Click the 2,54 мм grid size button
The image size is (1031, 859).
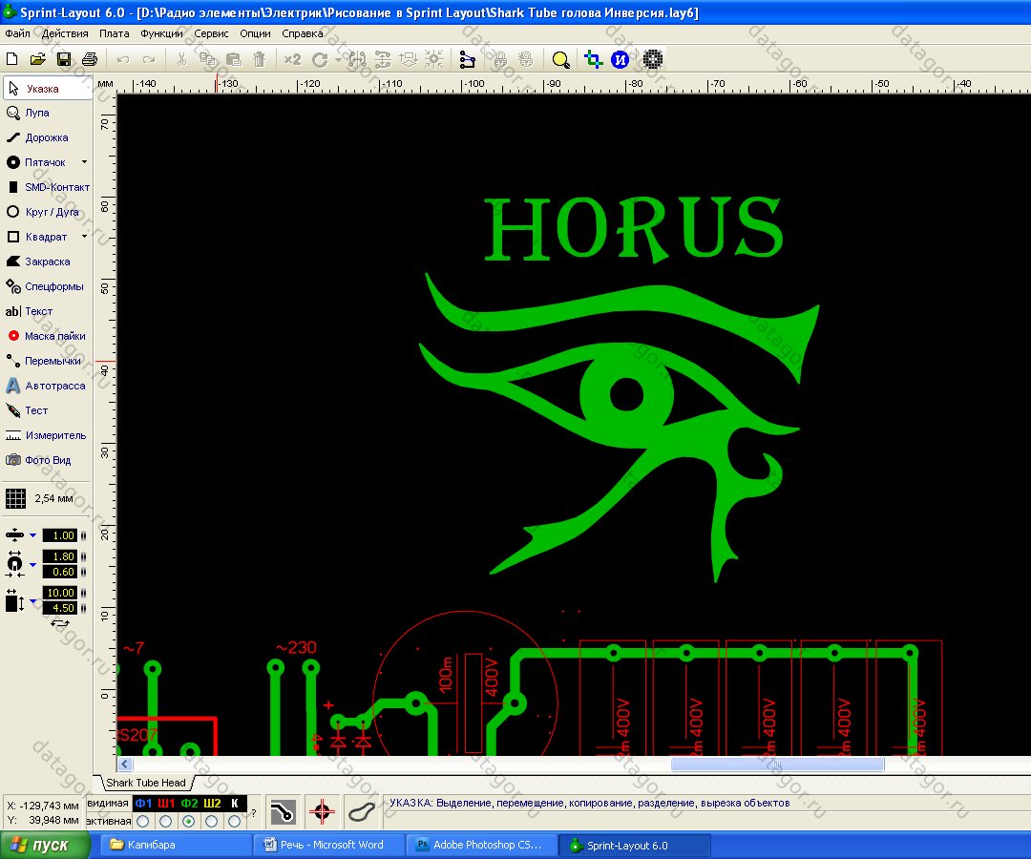41,499
